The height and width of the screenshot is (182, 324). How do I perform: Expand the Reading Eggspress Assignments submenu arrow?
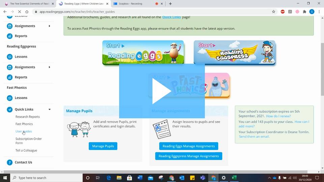49,67
